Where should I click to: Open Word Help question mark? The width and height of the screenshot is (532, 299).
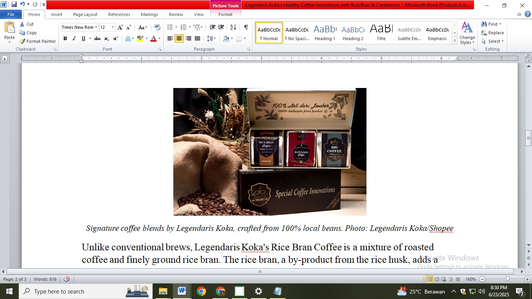pos(527,14)
